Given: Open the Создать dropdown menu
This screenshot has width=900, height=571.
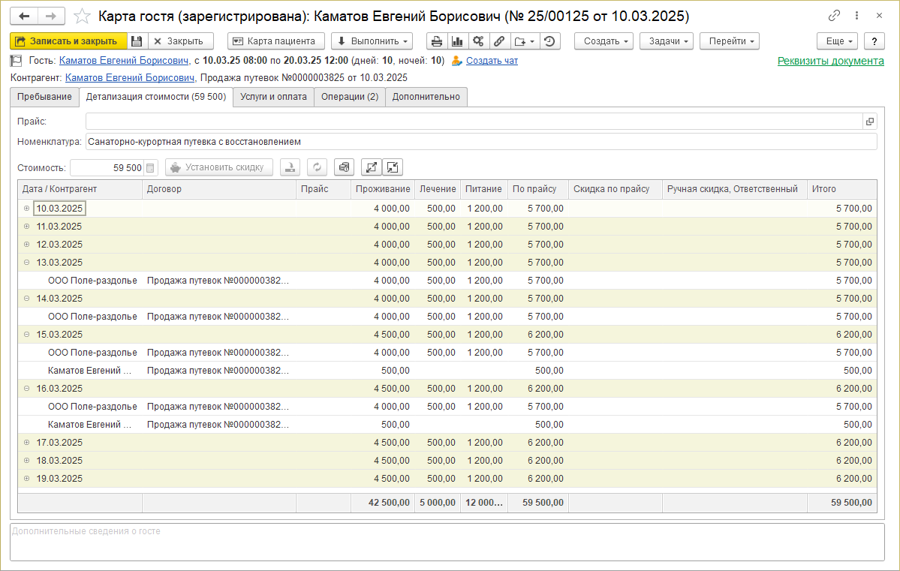Looking at the screenshot, I should (x=604, y=41).
